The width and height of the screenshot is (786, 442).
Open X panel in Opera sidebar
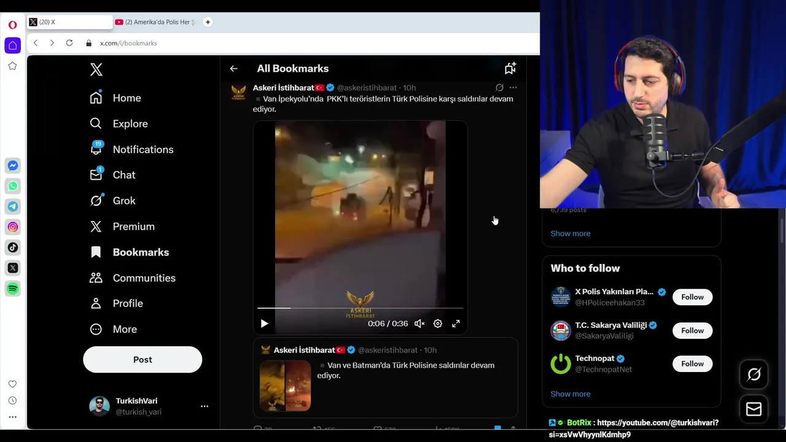13,268
